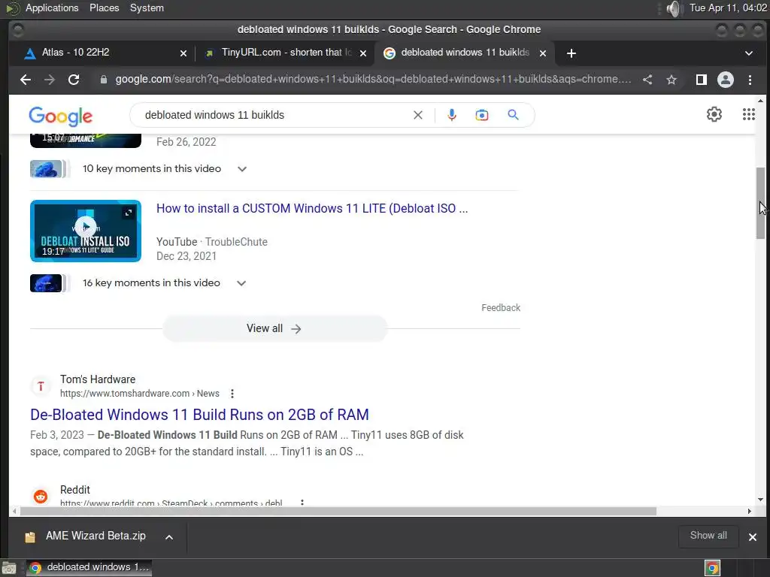Click the Tom's Hardware favicon
The height and width of the screenshot is (577, 770).
click(x=41, y=386)
